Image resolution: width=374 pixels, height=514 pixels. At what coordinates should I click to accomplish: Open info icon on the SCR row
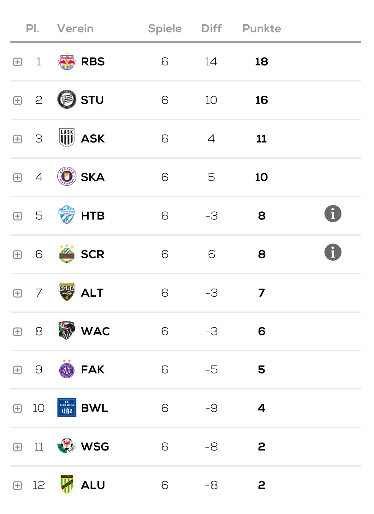[333, 252]
